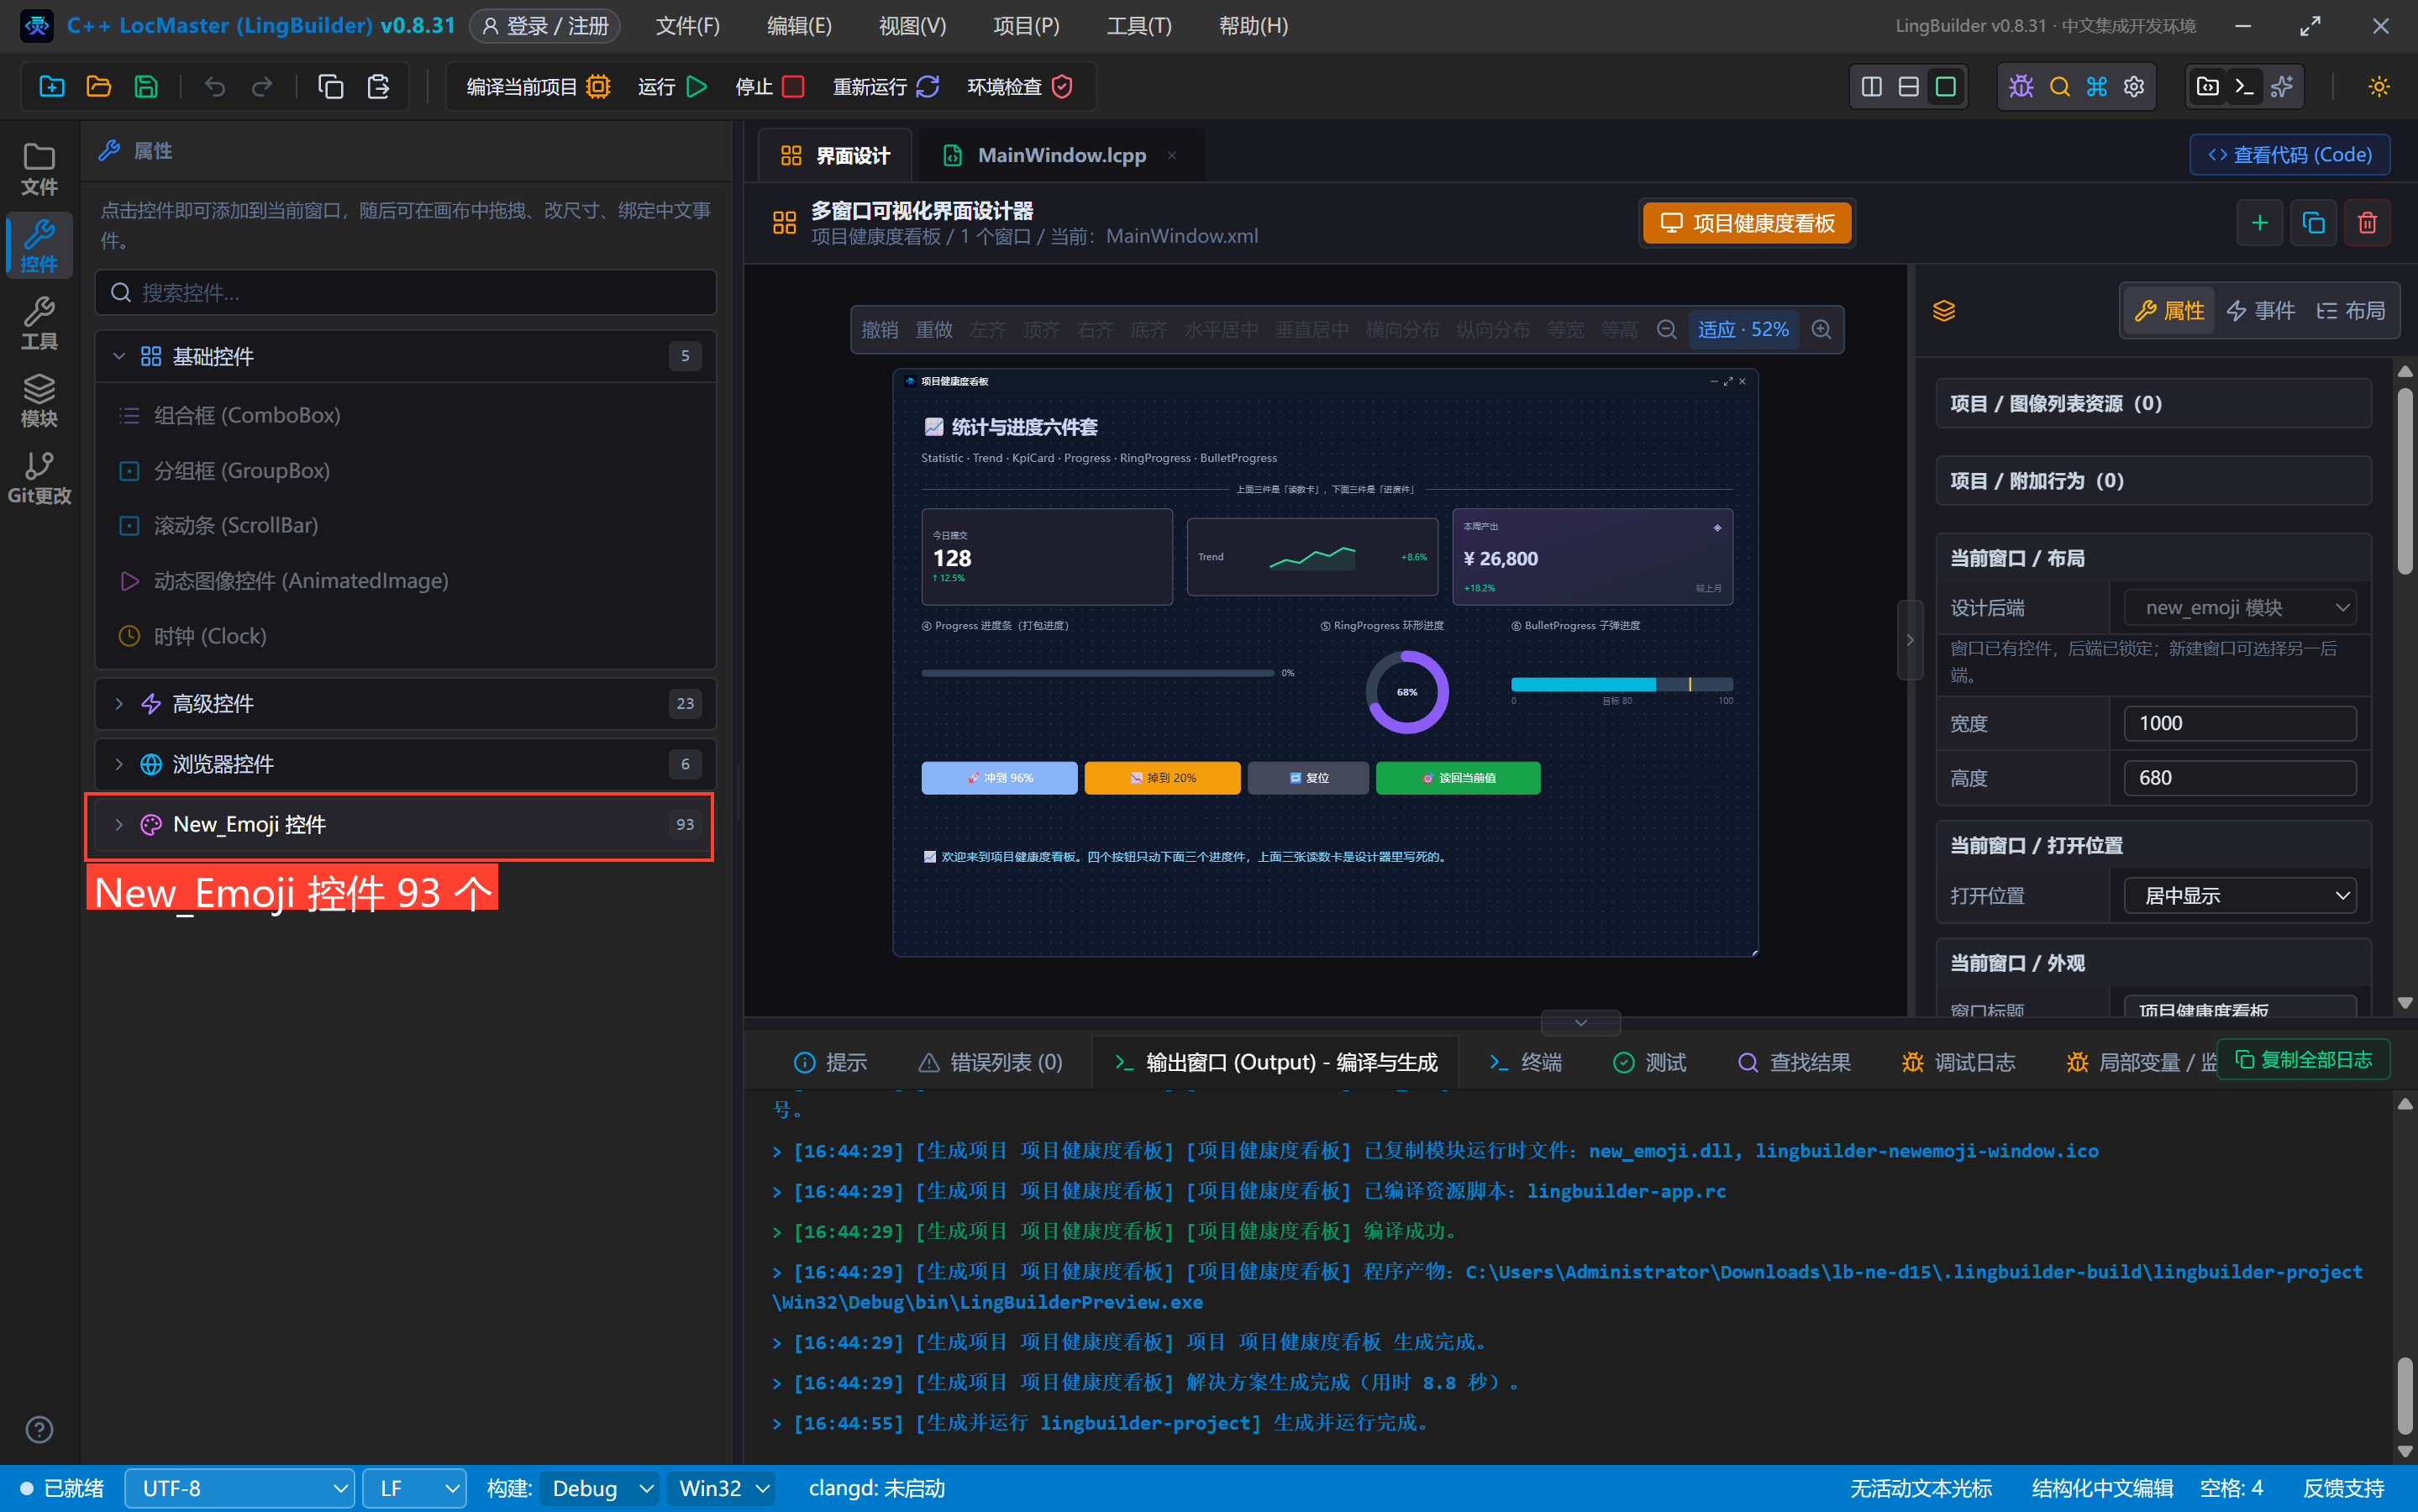Click the 编译当前项目 button
This screenshot has height=1512, width=2418.
click(x=538, y=87)
